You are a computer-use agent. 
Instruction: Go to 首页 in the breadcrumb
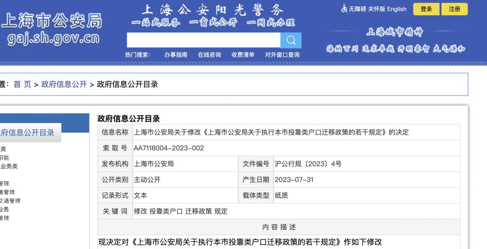(22, 84)
